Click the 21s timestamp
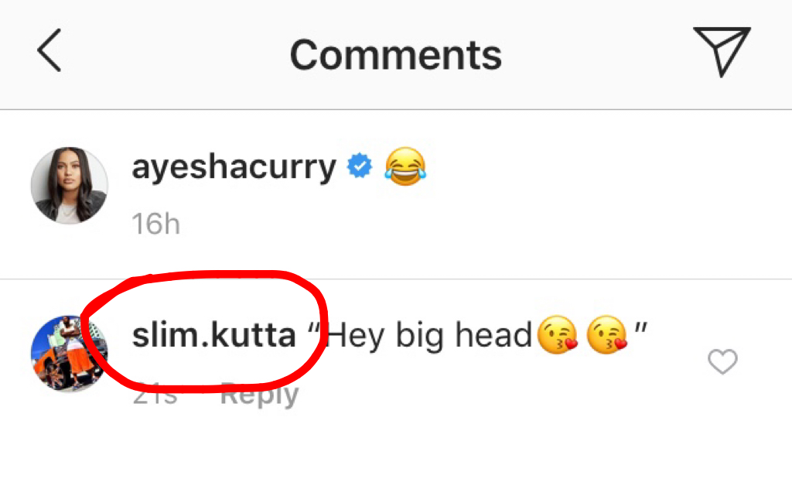Image resolution: width=792 pixels, height=479 pixels. coord(155,394)
